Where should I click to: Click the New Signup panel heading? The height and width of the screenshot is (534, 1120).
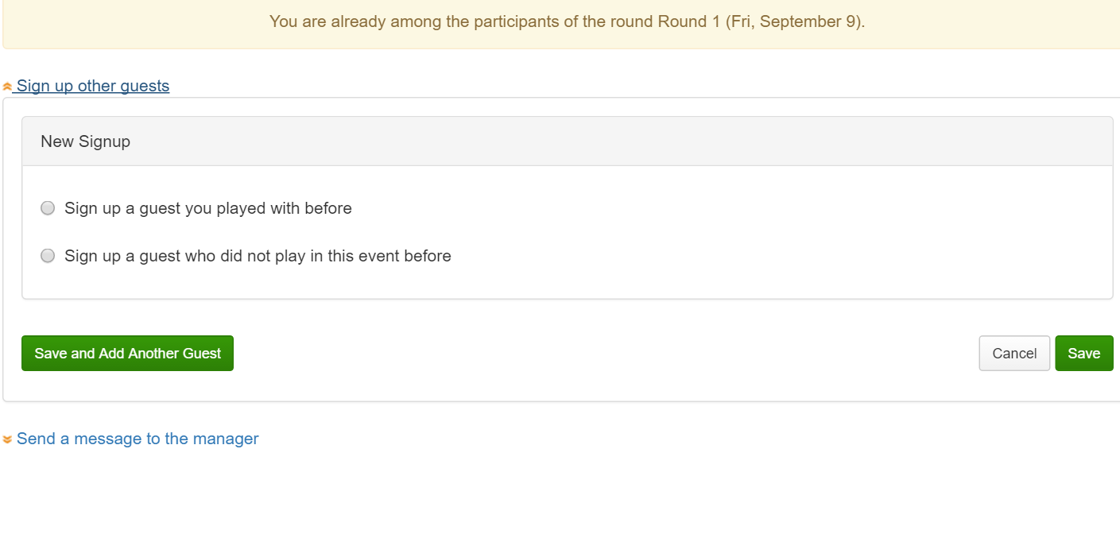(x=568, y=141)
